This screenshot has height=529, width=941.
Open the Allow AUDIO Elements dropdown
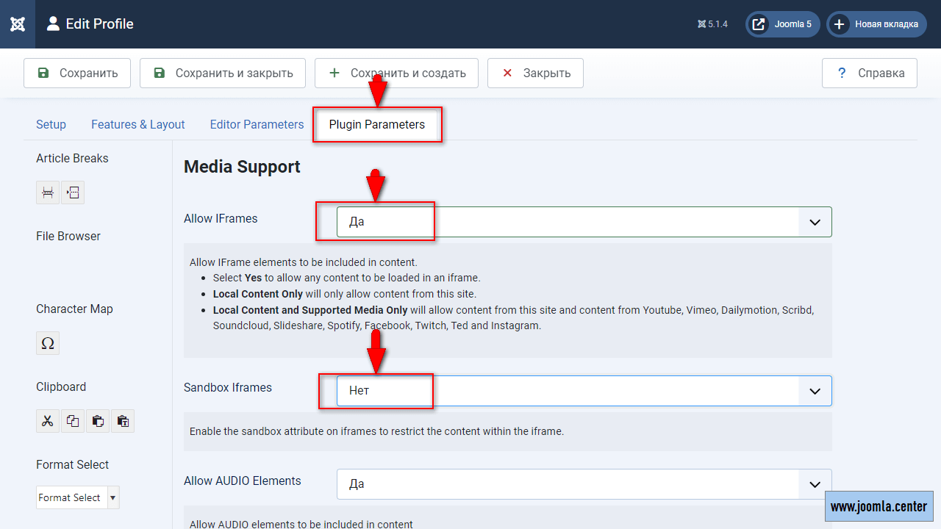[584, 484]
